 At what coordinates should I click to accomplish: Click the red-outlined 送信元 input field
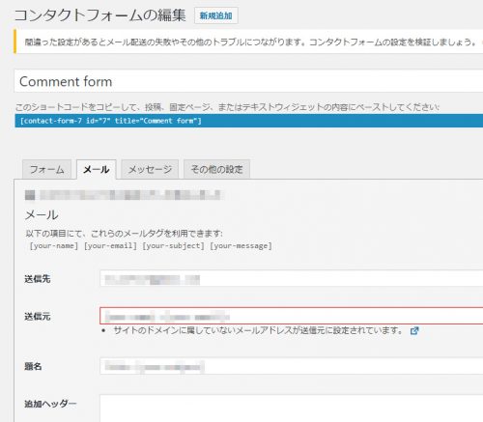(292, 316)
